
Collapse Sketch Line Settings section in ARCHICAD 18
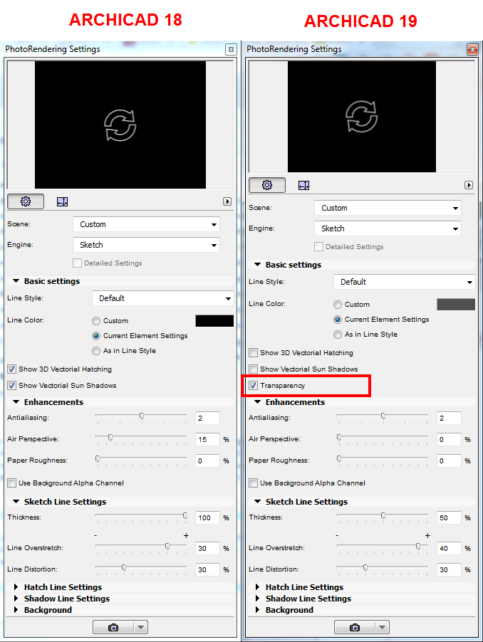click(16, 502)
